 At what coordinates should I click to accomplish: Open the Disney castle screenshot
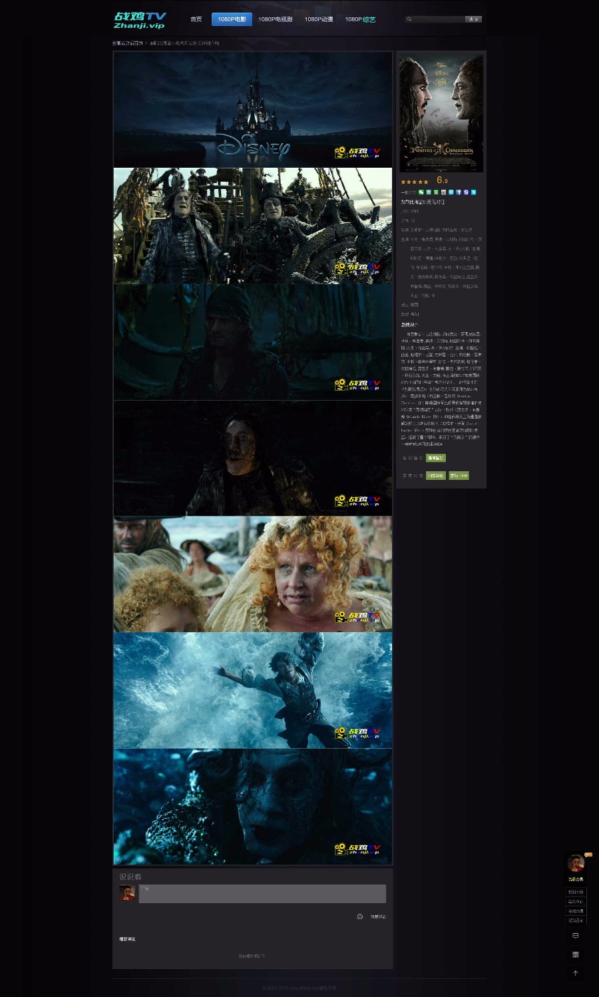click(253, 110)
